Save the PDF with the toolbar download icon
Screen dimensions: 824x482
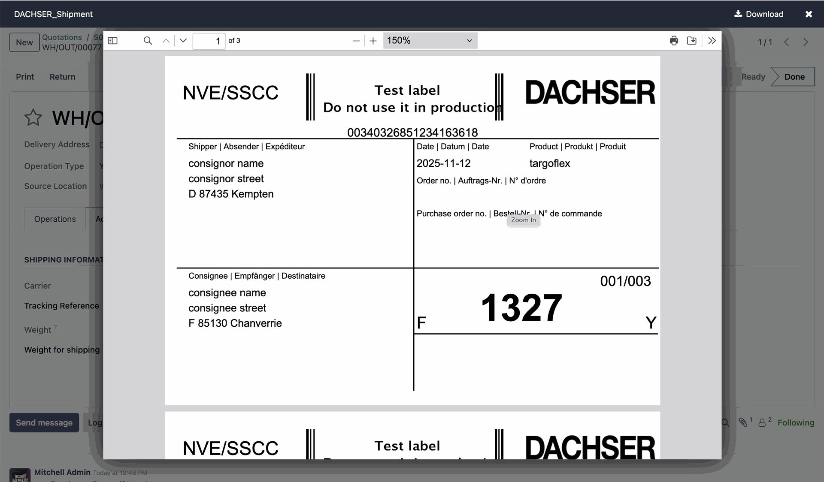(691, 41)
